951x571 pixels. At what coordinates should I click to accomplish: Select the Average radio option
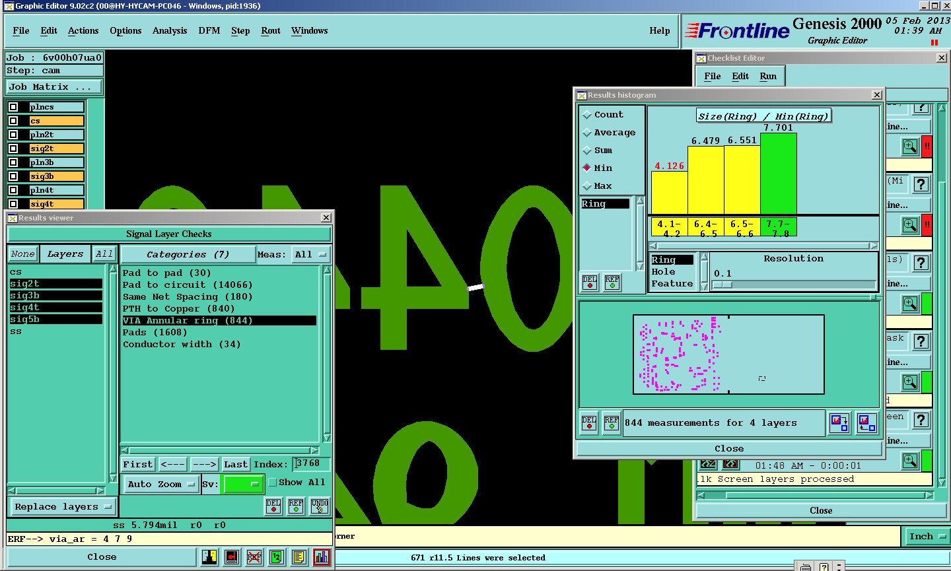tap(586, 133)
